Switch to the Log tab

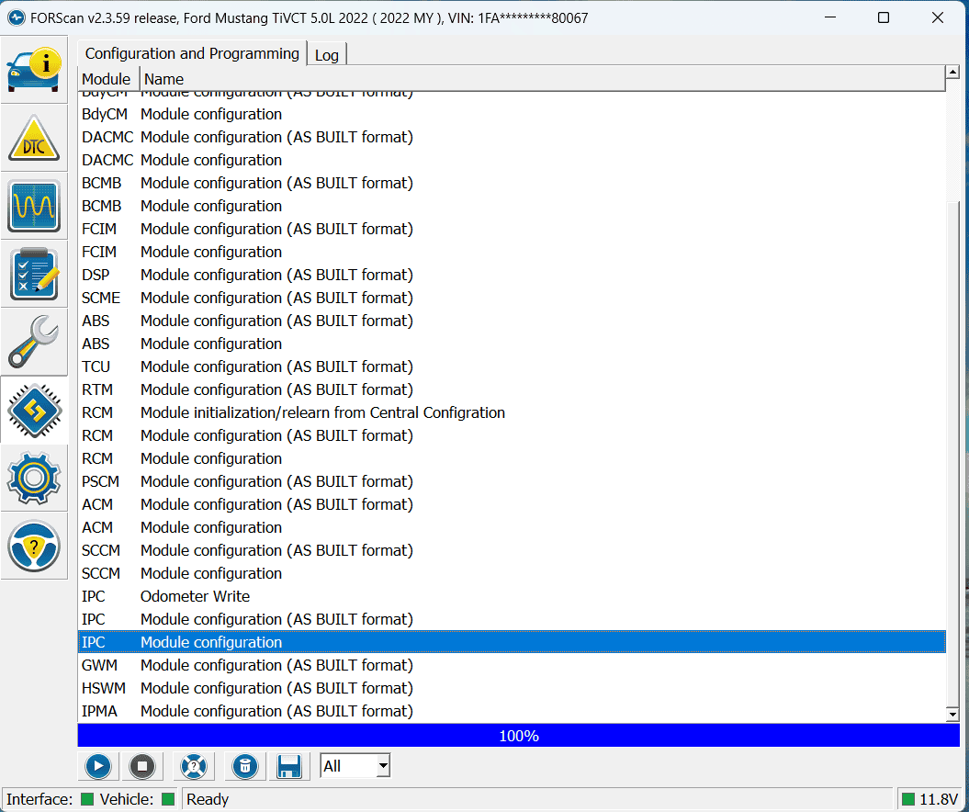click(x=327, y=55)
